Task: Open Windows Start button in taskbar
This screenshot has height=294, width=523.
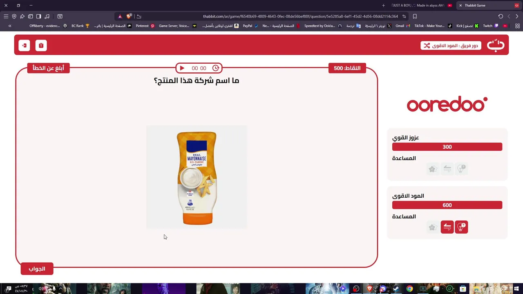Action: click(x=516, y=289)
